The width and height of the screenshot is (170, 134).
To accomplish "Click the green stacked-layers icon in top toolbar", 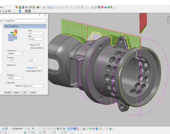I will 20,7.
